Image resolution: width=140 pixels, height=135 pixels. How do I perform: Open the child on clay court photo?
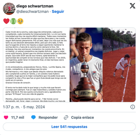(x=119, y=65)
